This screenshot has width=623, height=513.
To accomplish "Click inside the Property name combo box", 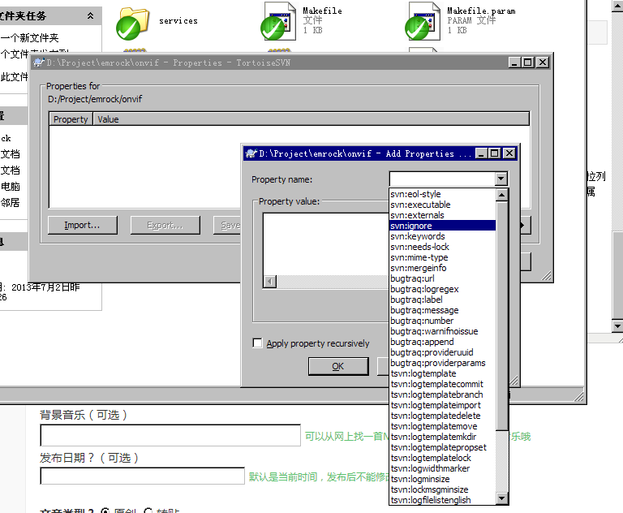I will [442, 179].
